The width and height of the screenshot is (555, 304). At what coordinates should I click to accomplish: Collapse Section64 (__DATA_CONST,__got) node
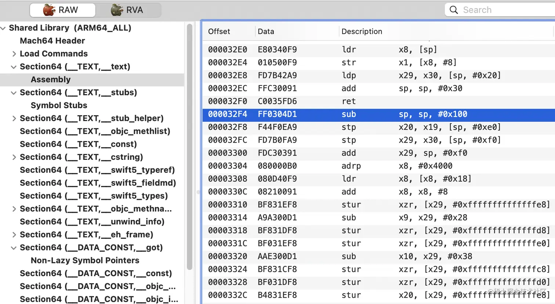click(x=14, y=248)
